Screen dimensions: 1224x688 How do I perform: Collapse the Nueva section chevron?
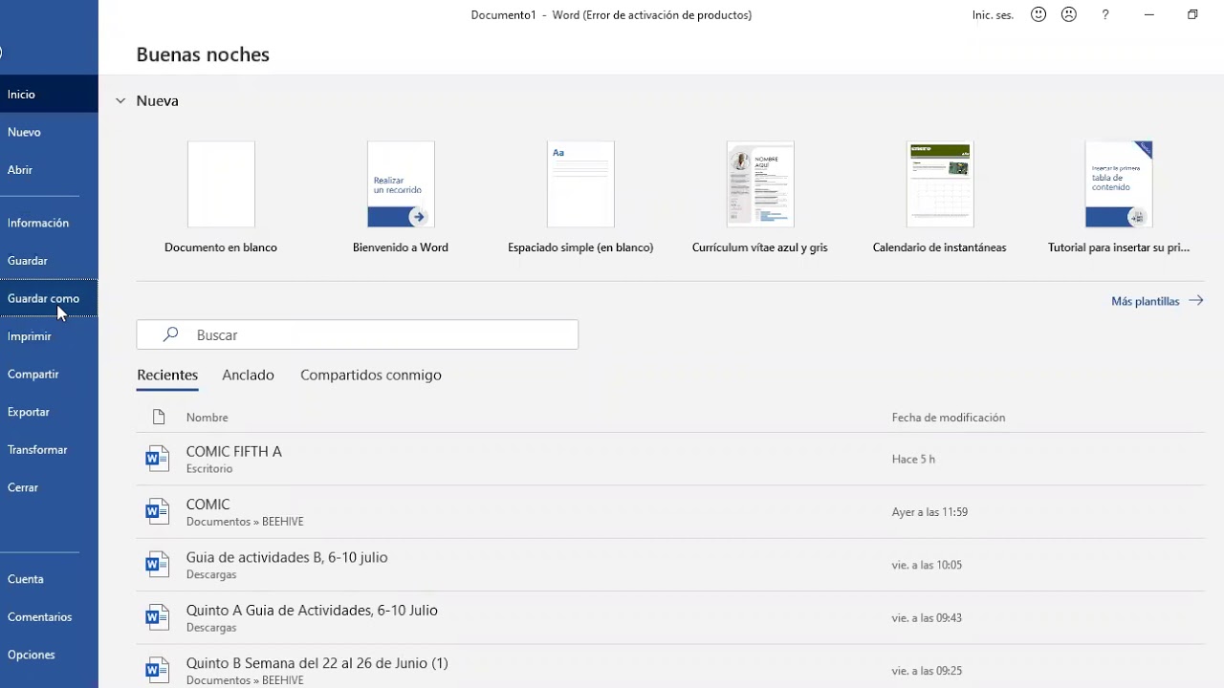(x=120, y=100)
